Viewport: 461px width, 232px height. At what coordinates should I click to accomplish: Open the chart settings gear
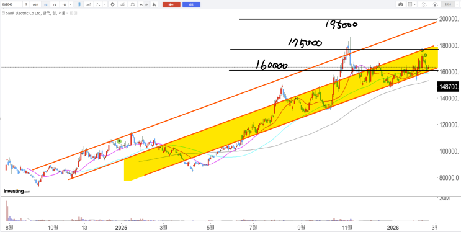112,4
